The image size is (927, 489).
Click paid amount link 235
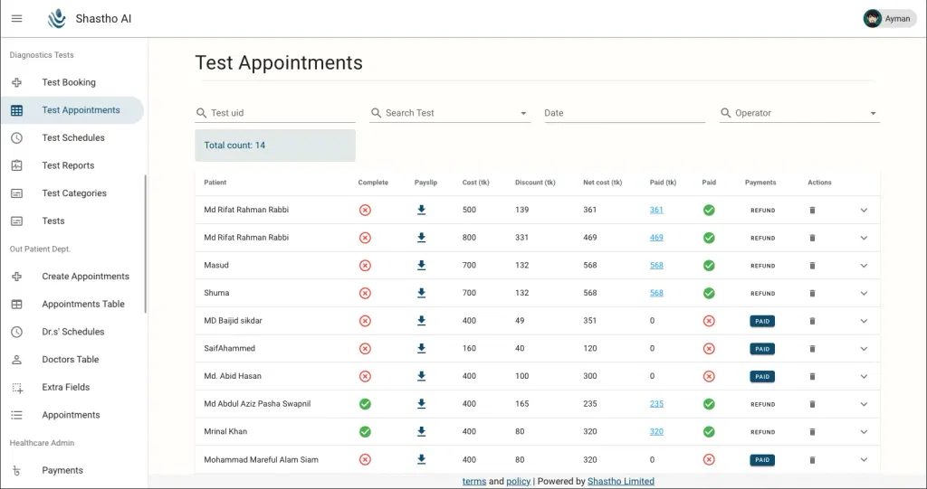point(656,404)
